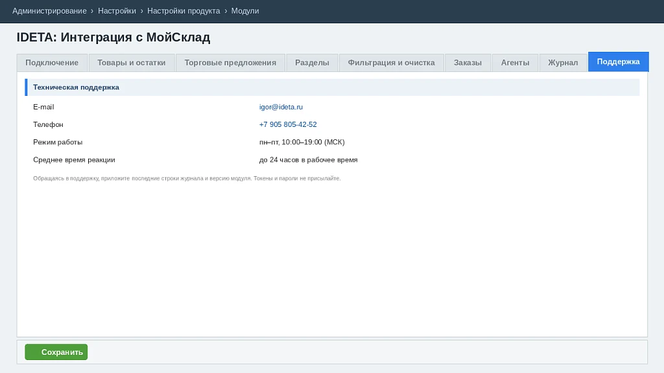
Task: Click the support note about журнала и версию модуля
Action: click(x=187, y=179)
